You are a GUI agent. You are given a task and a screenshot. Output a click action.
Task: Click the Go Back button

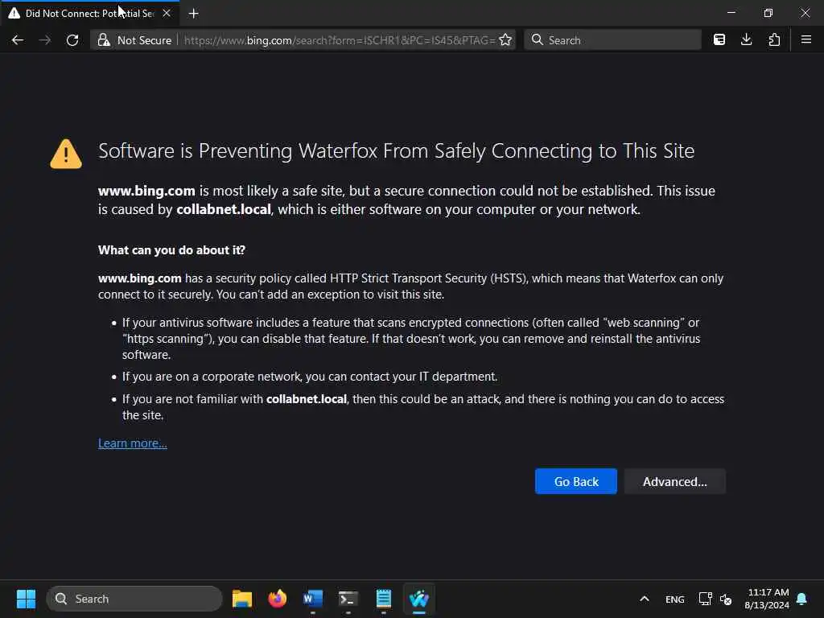coord(576,481)
